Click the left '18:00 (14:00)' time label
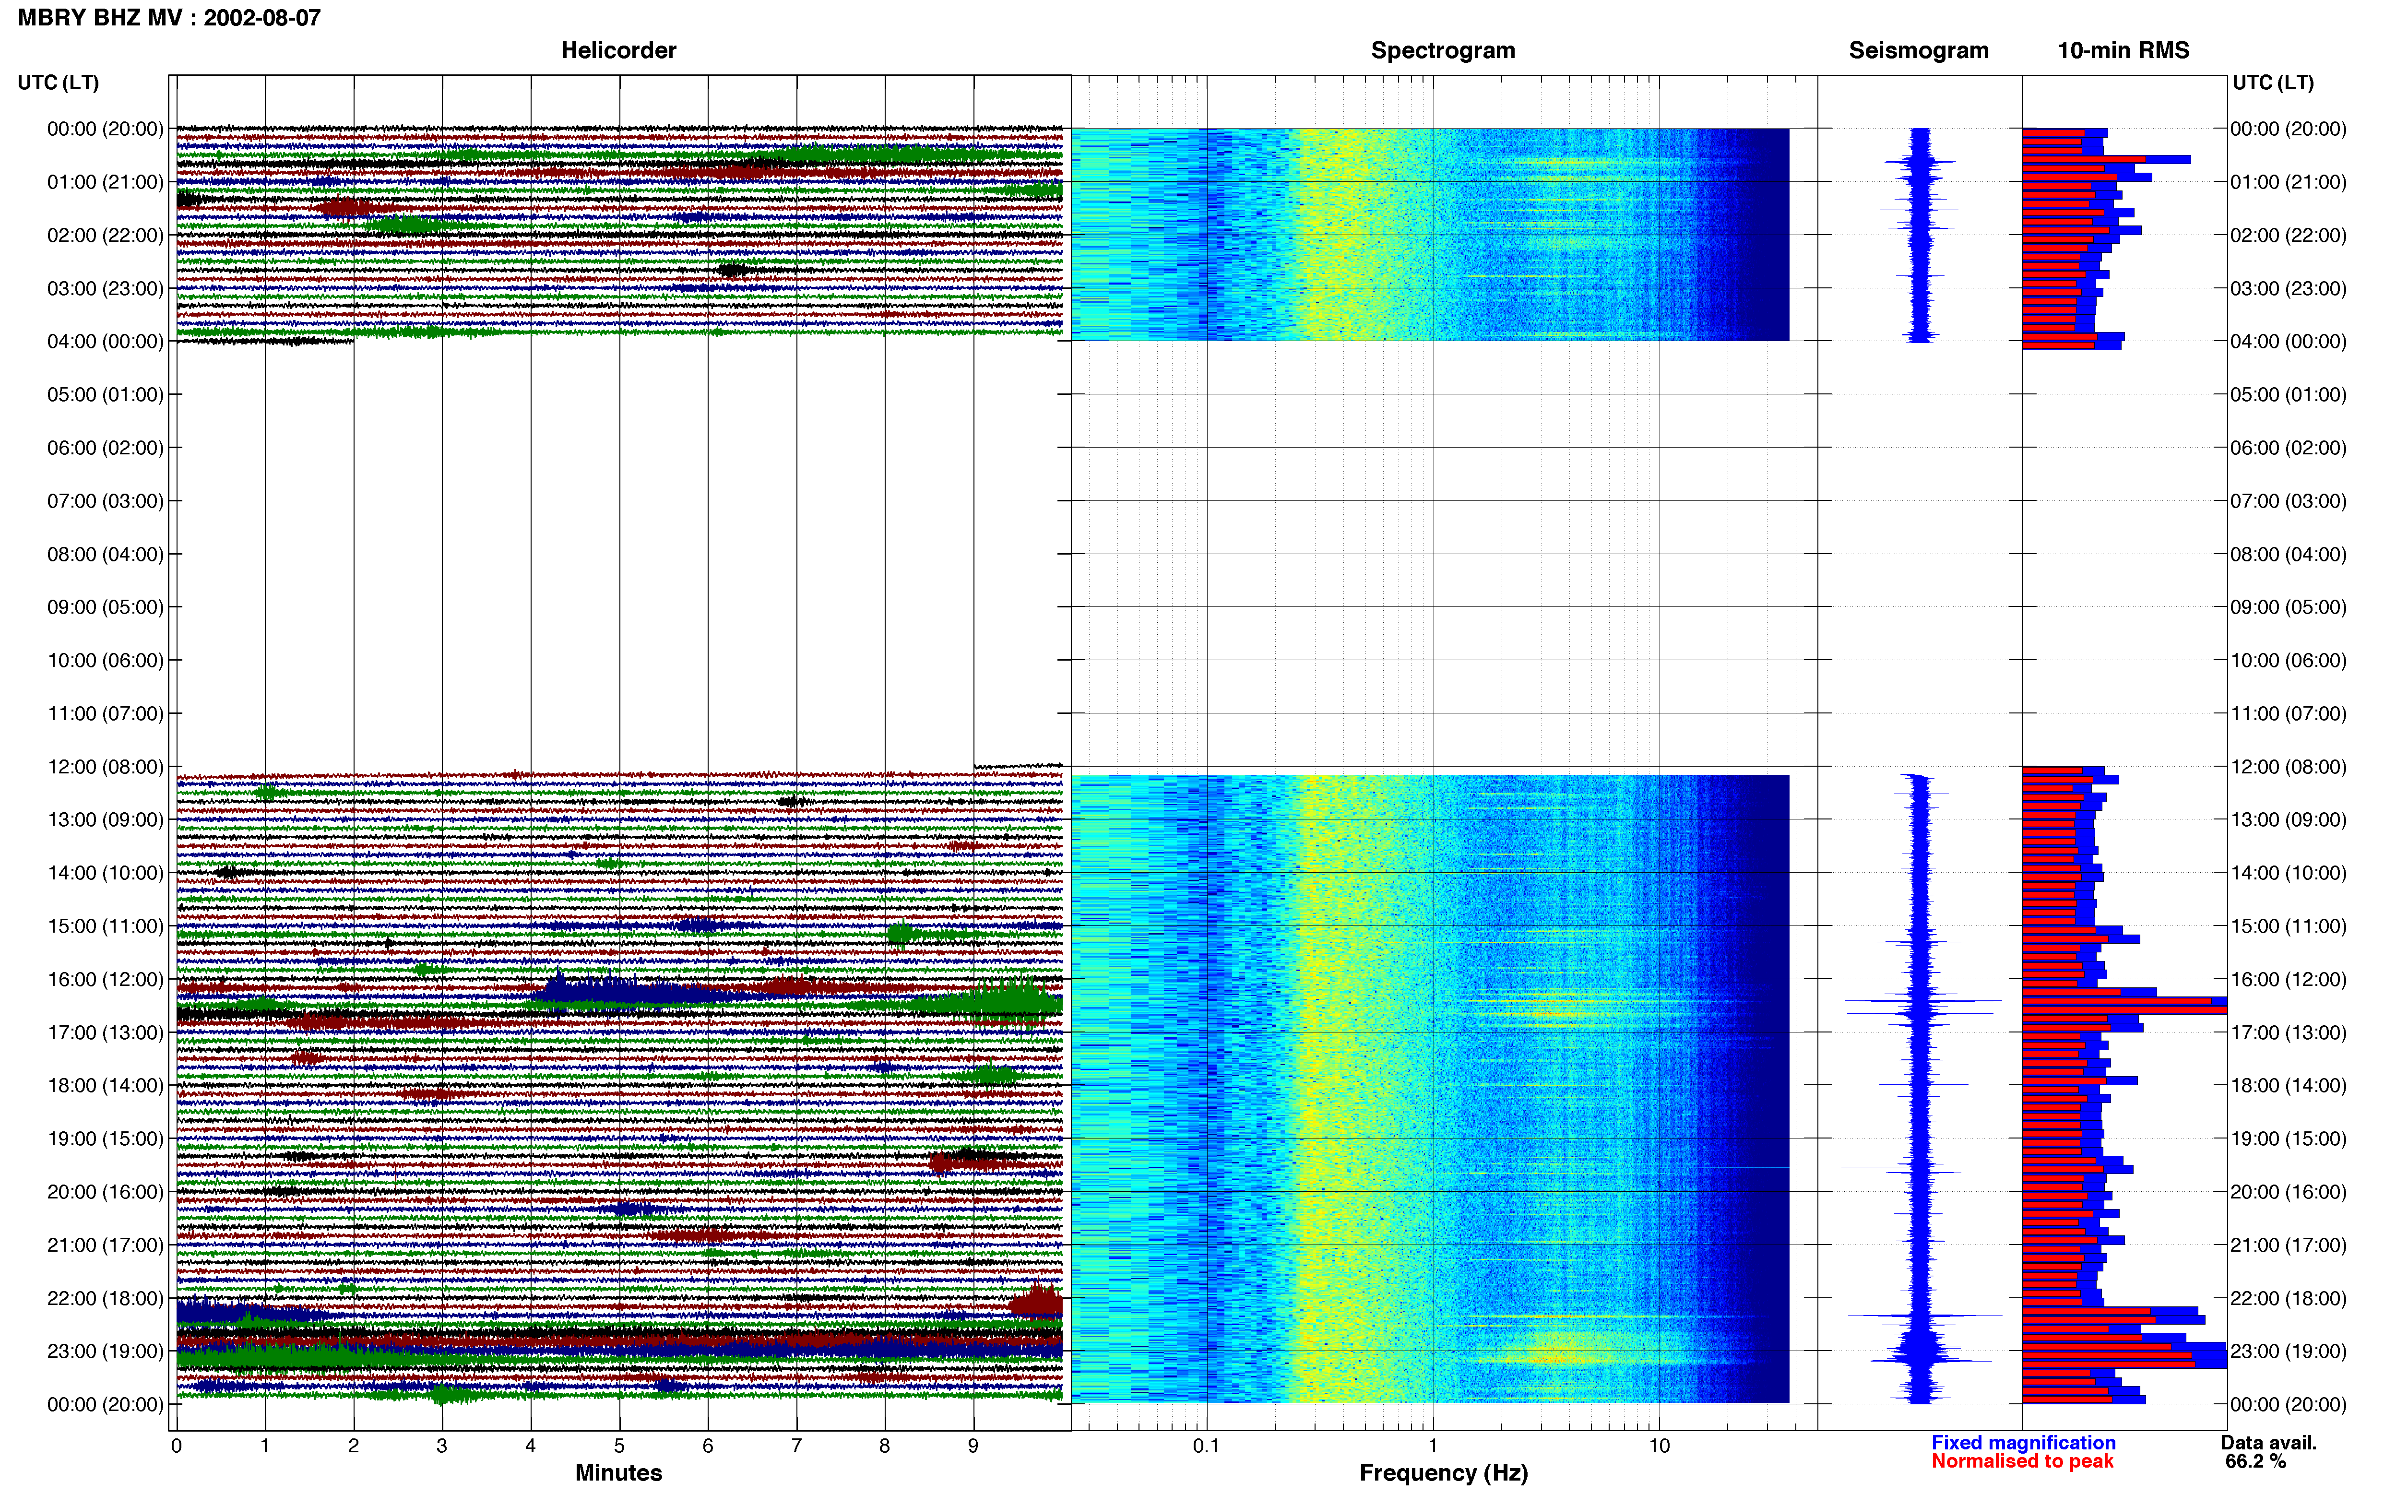 point(106,1086)
